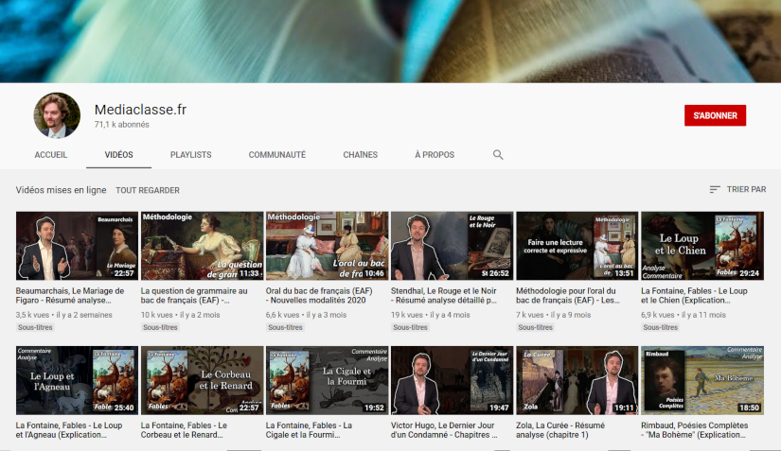Open the Chaînes tab
This screenshot has height=451, width=781.
coord(360,155)
